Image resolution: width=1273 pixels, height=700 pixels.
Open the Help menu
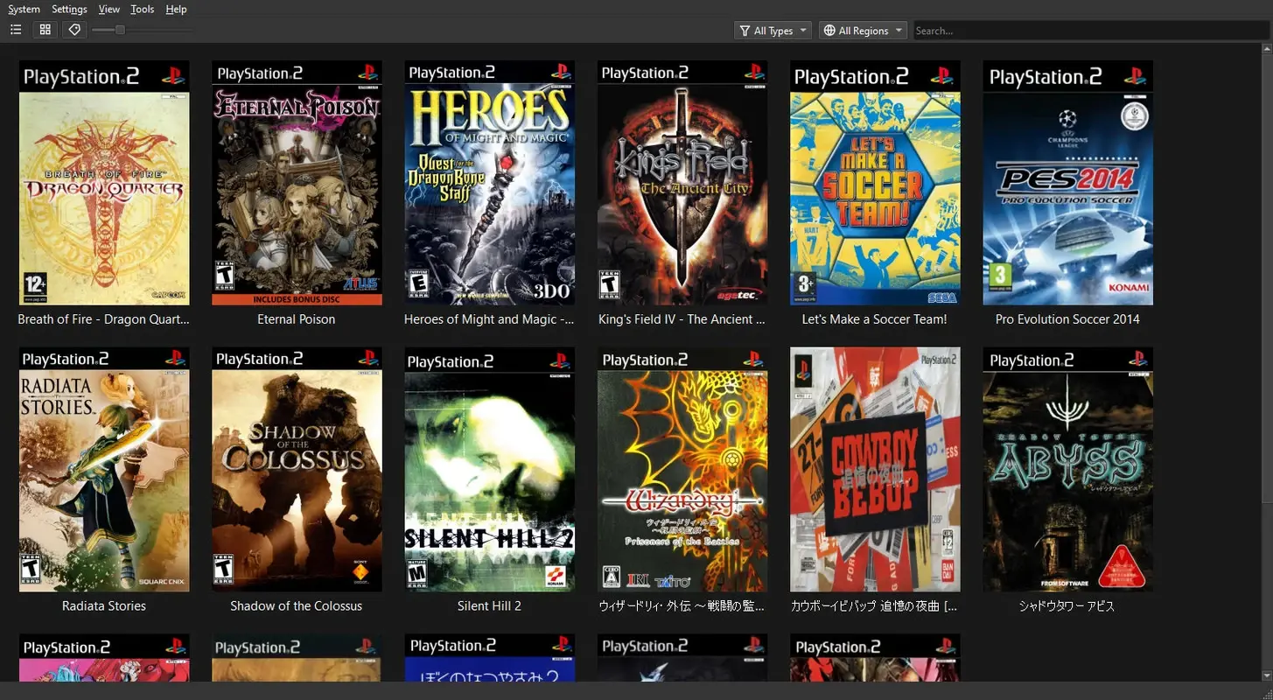[x=176, y=9]
